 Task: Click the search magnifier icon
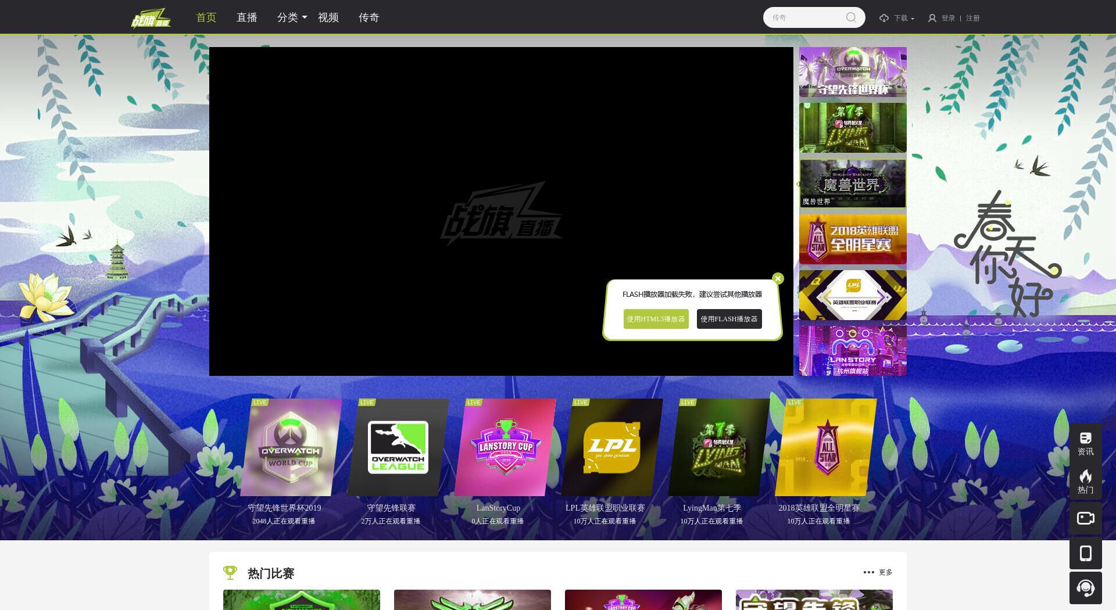[x=851, y=17]
